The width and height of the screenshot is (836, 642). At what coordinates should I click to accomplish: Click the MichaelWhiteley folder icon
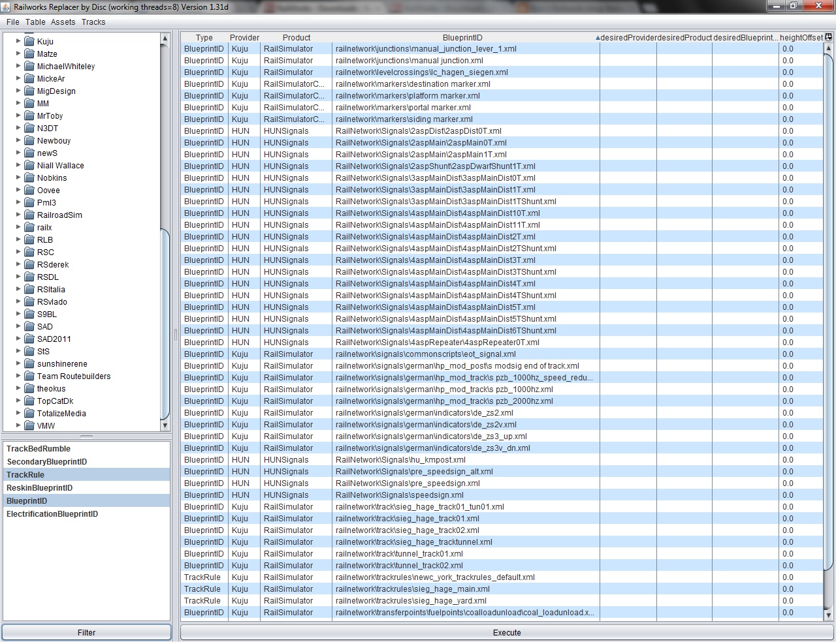[x=29, y=66]
